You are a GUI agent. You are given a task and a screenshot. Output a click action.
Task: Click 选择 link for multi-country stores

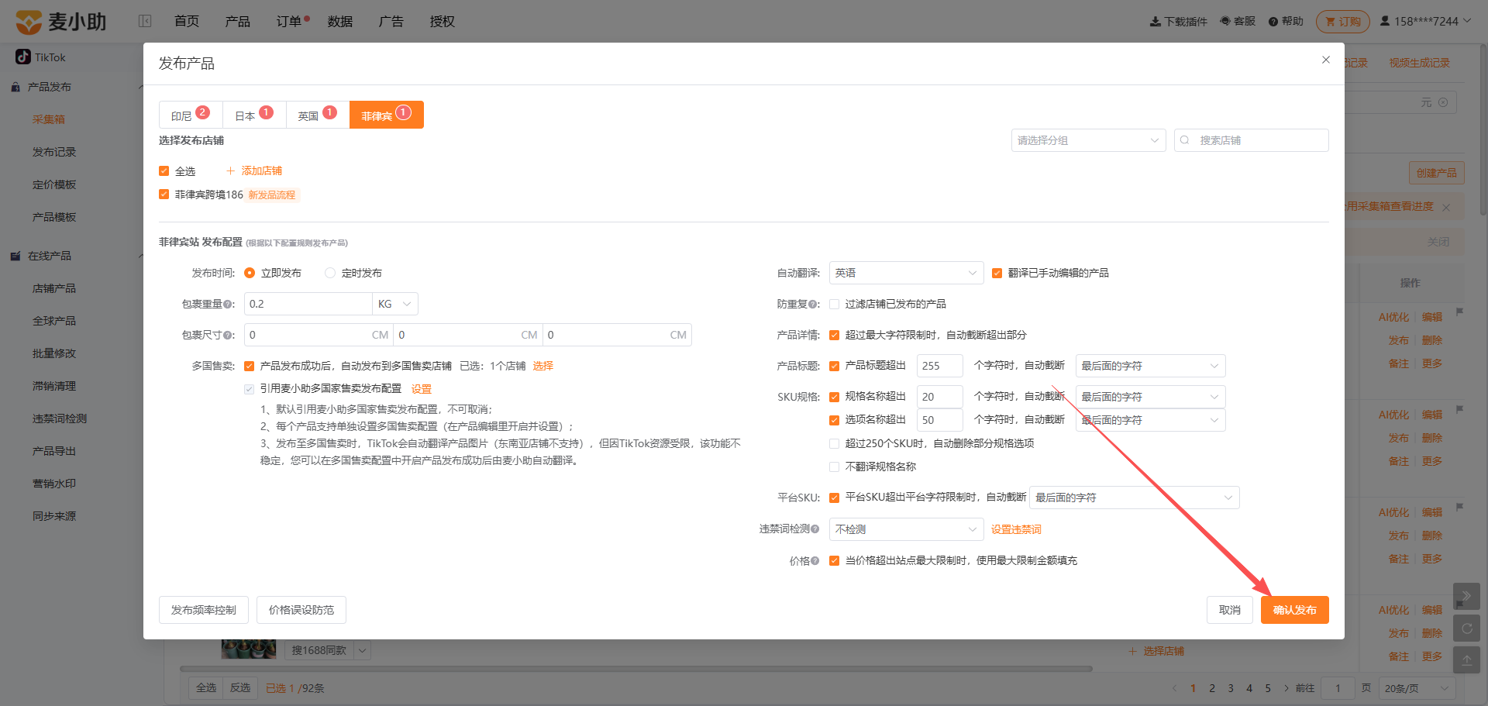[x=542, y=366]
